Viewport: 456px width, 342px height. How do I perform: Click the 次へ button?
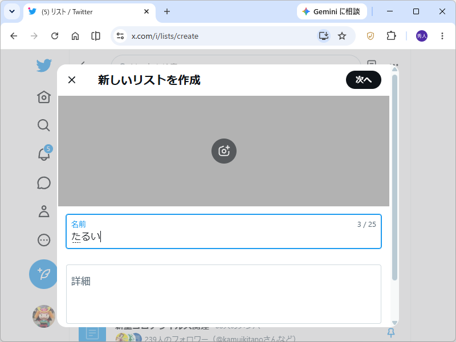pyautogui.click(x=364, y=80)
